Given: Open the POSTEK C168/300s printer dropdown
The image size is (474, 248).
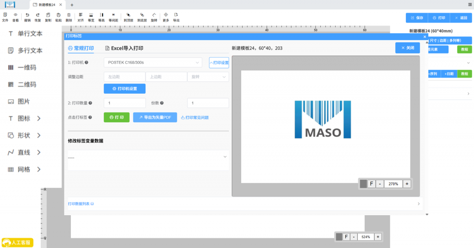Looking at the screenshot, I should click(153, 62).
